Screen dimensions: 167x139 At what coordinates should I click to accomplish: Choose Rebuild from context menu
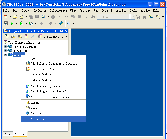point(53,113)
